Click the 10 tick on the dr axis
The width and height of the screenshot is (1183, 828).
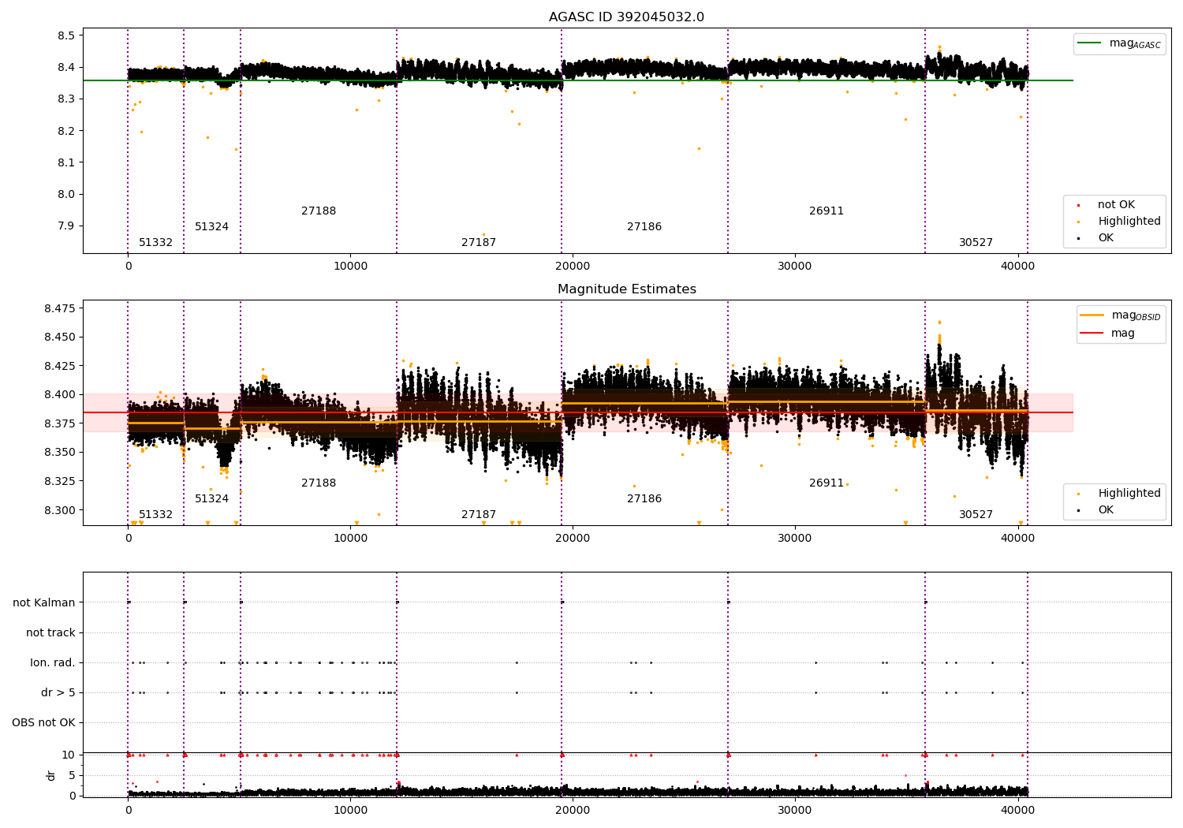pyautogui.click(x=69, y=755)
